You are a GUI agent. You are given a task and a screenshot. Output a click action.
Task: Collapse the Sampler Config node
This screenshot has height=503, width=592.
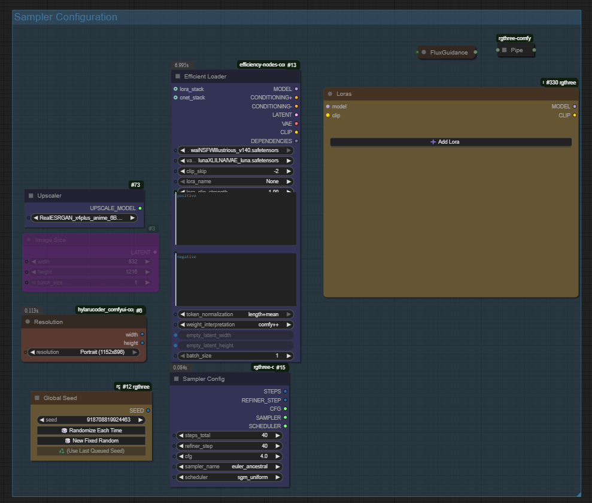point(177,379)
